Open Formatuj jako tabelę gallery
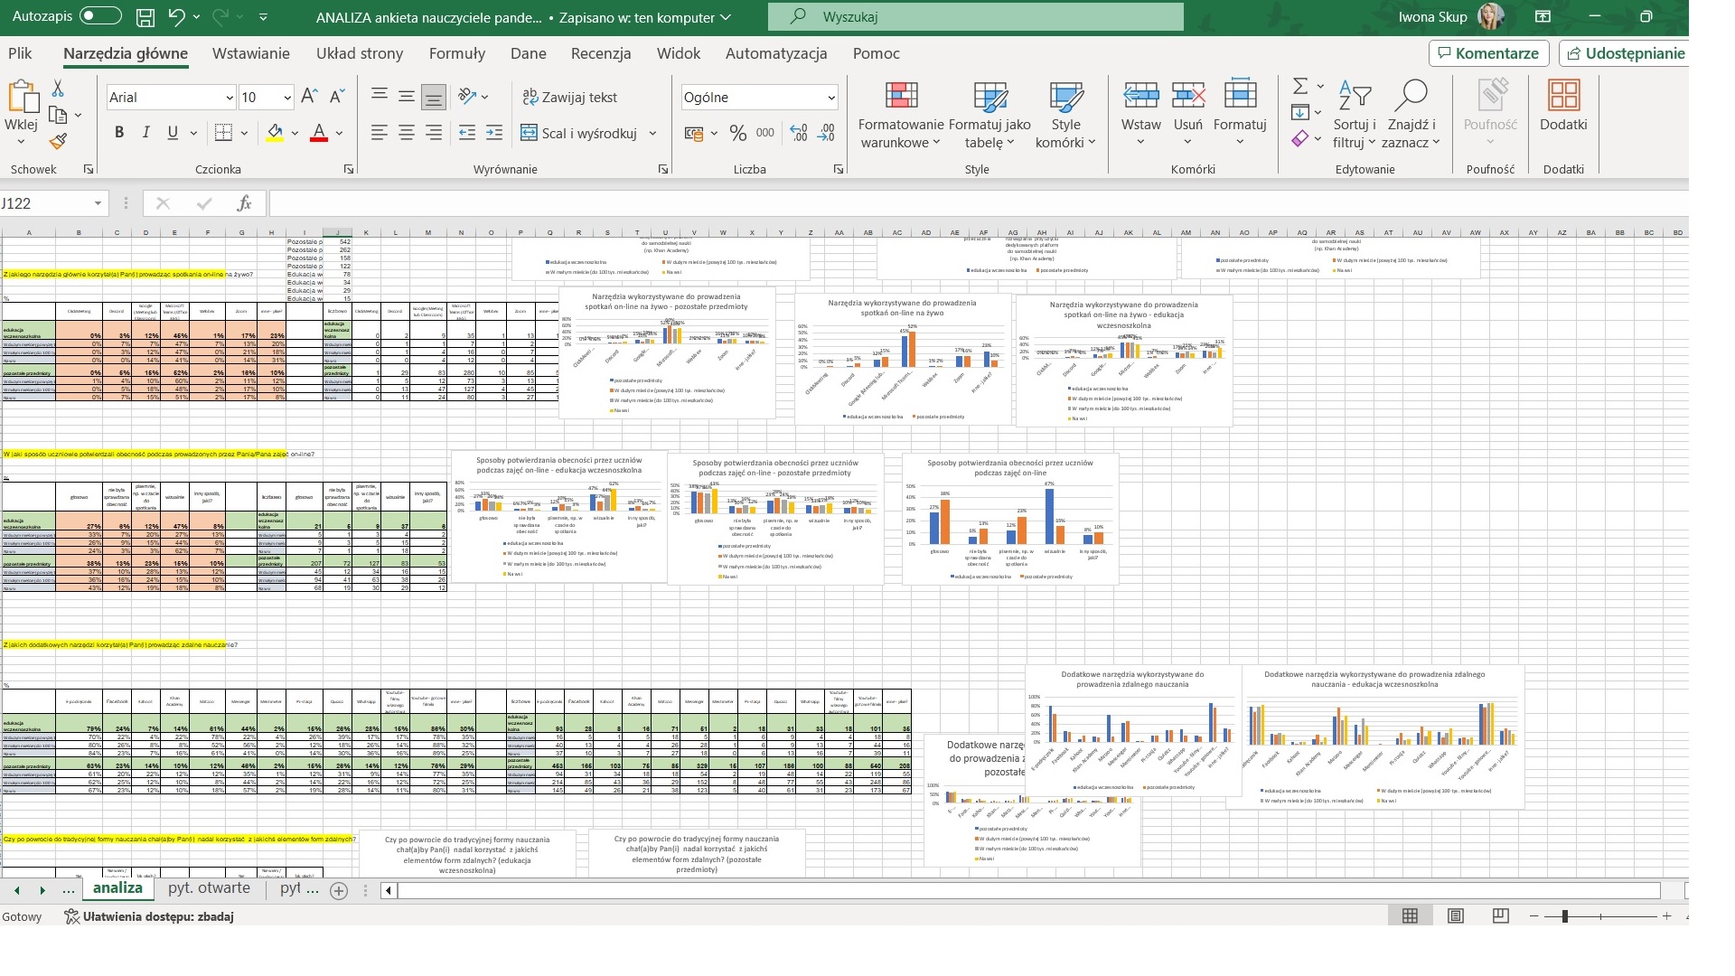Image resolution: width=1735 pixels, height=976 pixels. pos(989,116)
